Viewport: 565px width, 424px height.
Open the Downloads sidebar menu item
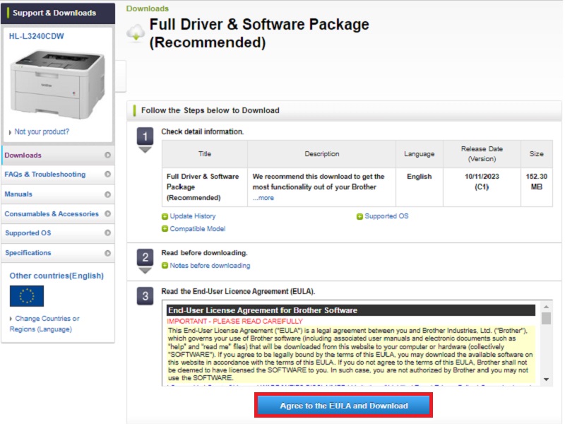coord(23,155)
